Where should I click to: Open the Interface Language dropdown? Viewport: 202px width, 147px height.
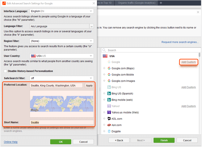pos(62,11)
